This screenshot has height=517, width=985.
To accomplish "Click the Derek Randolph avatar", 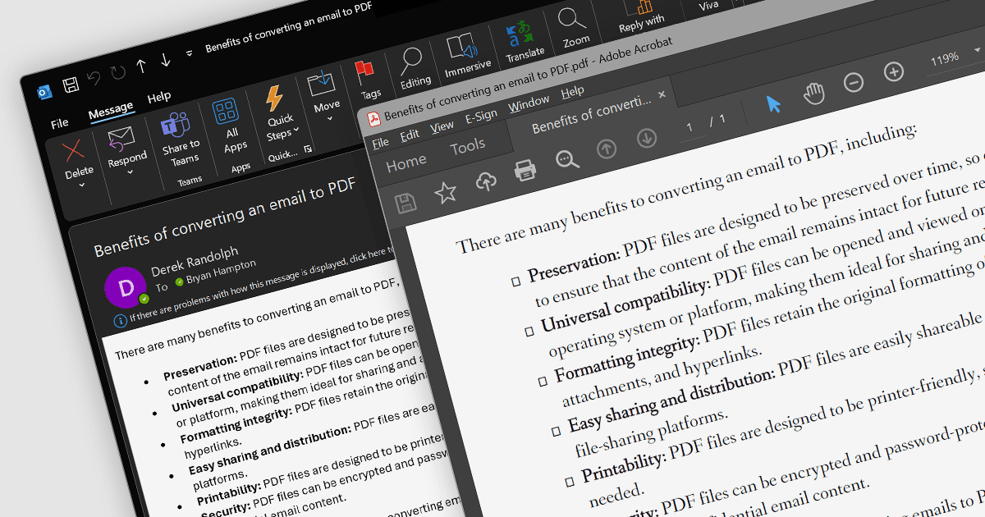I will (x=126, y=287).
